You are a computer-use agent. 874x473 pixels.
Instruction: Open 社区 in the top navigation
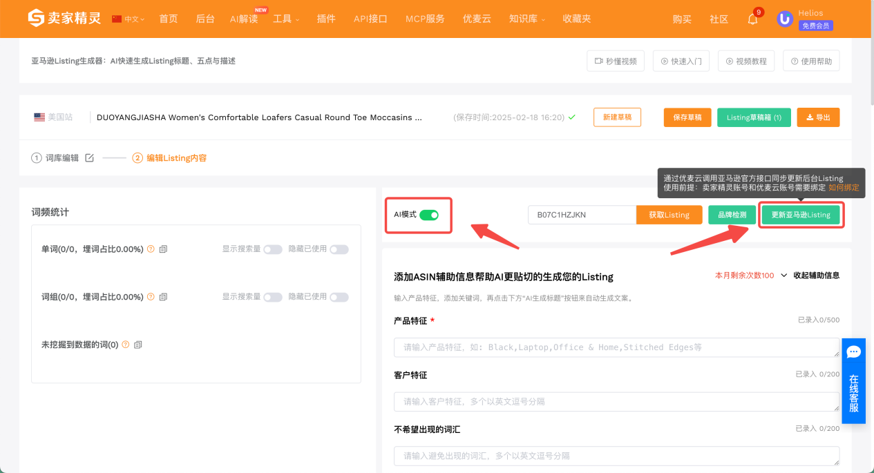719,19
